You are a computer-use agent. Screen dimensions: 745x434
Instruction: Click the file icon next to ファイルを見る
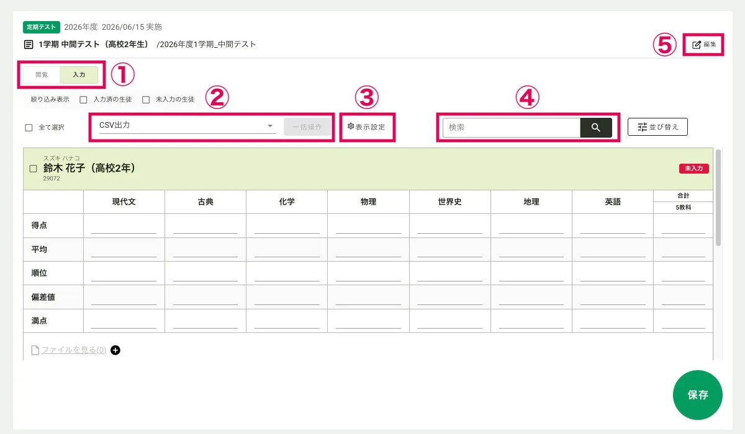pyautogui.click(x=35, y=350)
